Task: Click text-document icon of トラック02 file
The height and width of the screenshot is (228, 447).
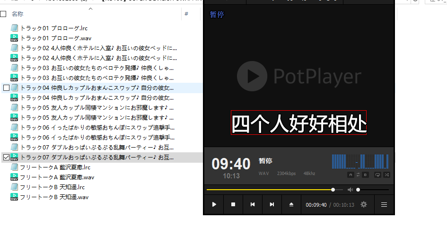Action: click(x=14, y=48)
